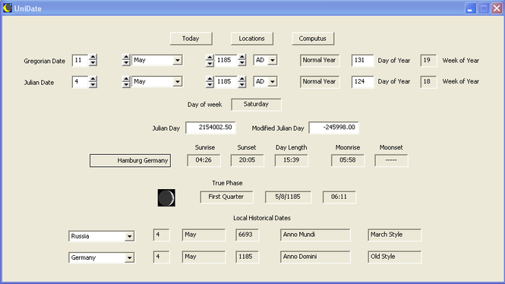Open the Germany country dropdown
The width and height of the screenshot is (505, 284).
(129, 257)
